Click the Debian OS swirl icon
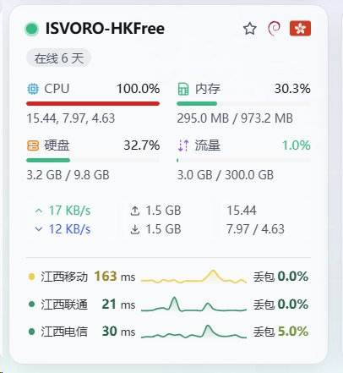The image size is (343, 373). click(x=274, y=29)
